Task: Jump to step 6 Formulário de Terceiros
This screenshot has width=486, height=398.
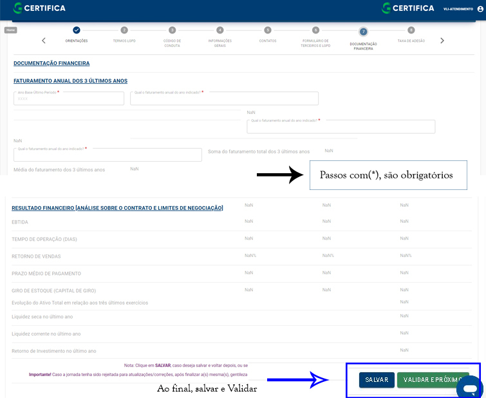Action: tap(315, 30)
